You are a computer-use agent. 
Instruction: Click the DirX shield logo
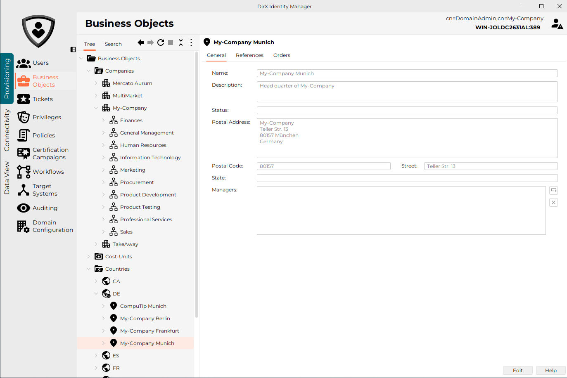38,31
